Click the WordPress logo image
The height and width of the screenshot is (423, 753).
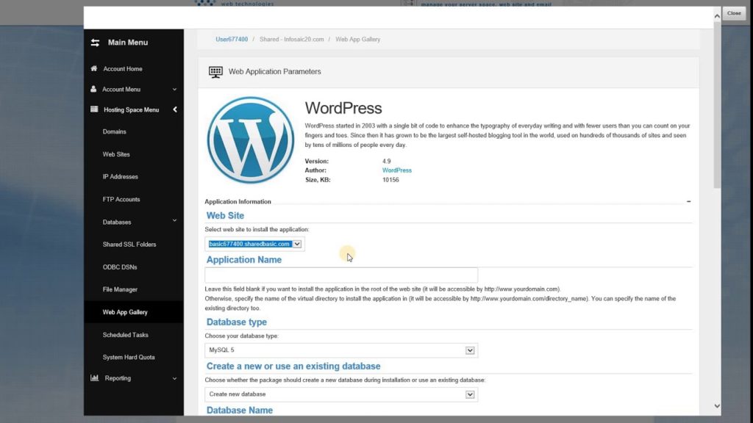click(251, 140)
